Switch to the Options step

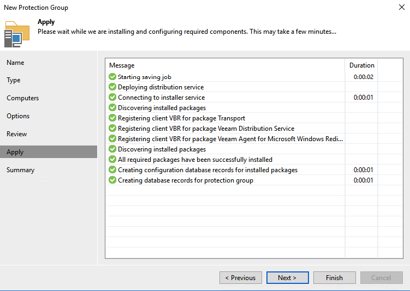(x=18, y=116)
